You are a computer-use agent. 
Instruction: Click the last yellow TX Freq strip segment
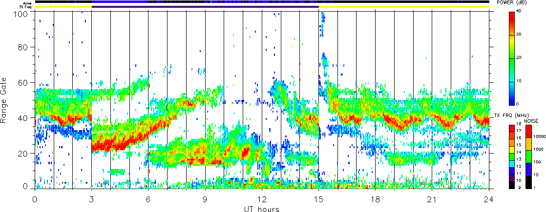404,7
